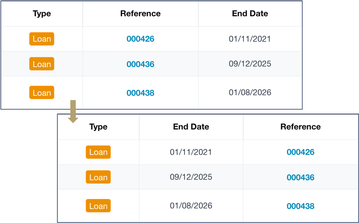Open reference 000426 in the lower table

(x=300, y=152)
